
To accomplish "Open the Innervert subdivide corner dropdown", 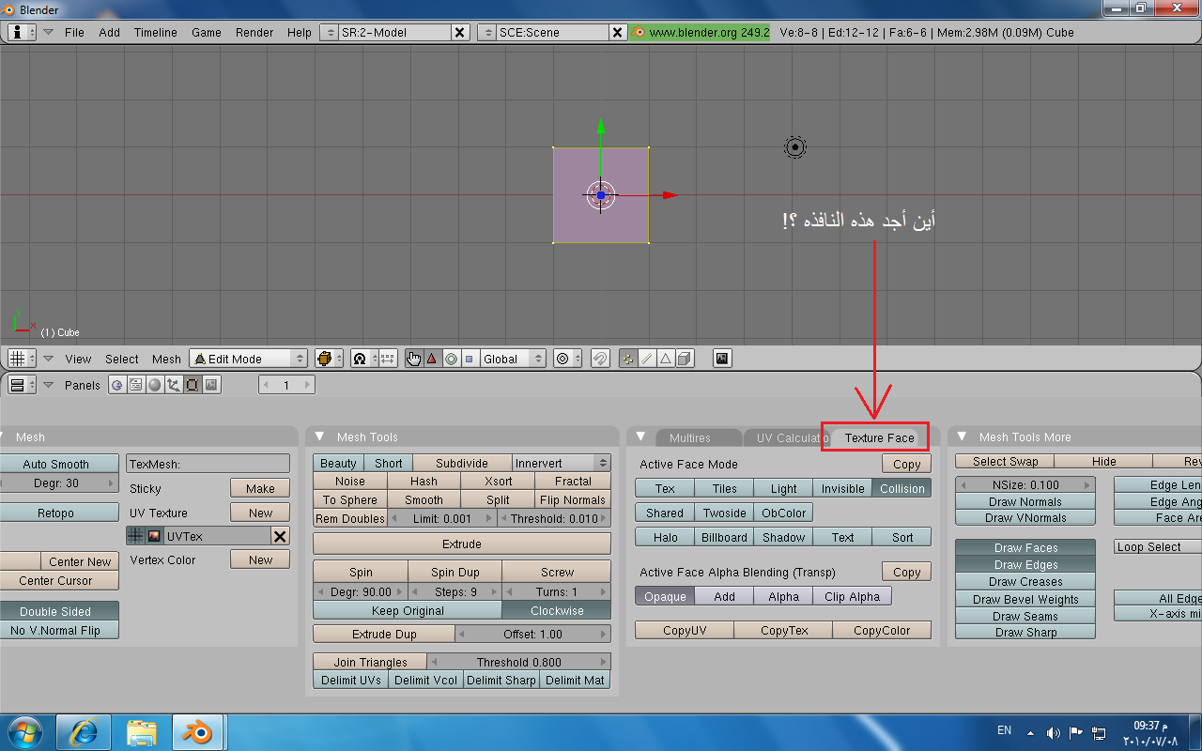I will [x=562, y=463].
